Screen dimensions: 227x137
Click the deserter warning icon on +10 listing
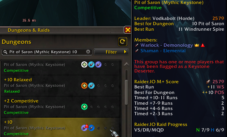tap(87, 126)
